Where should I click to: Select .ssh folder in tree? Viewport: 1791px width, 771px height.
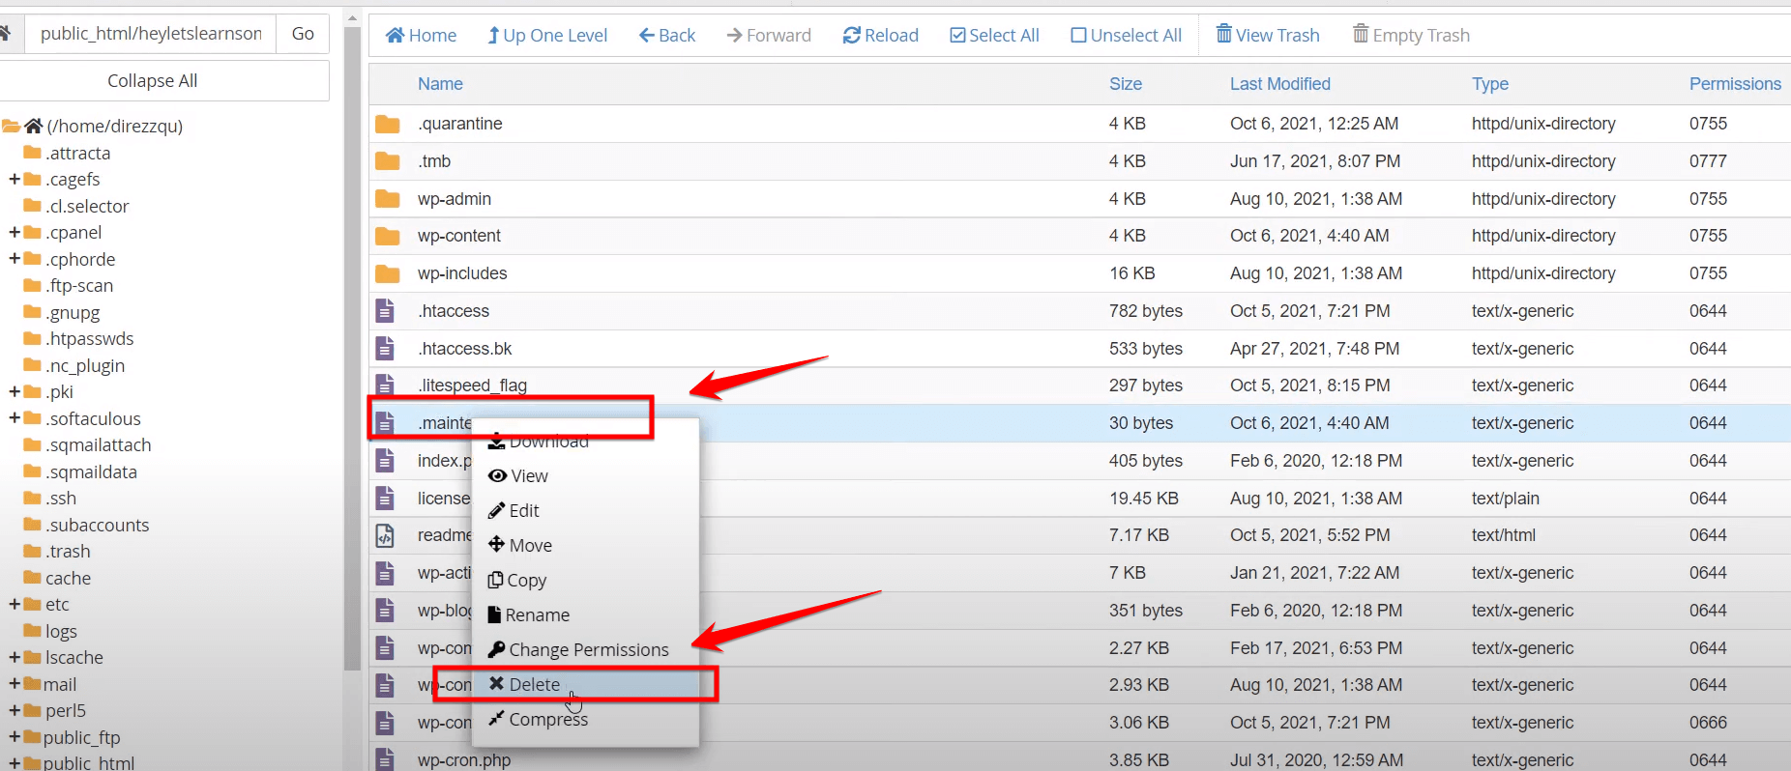[x=61, y=499]
